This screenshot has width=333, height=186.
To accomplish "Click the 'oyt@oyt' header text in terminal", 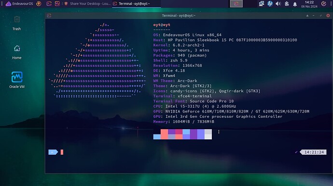I will (162, 25).
